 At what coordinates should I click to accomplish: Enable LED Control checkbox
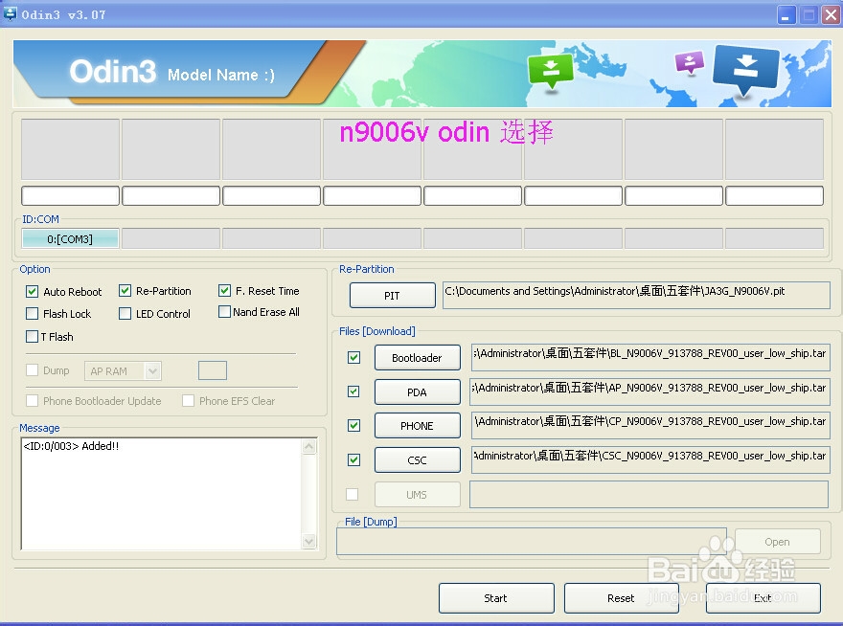(x=125, y=313)
